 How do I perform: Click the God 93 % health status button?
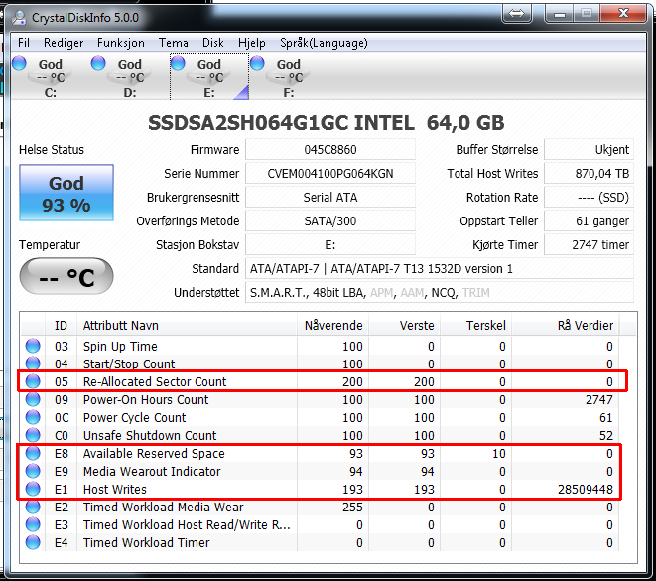[x=66, y=193]
